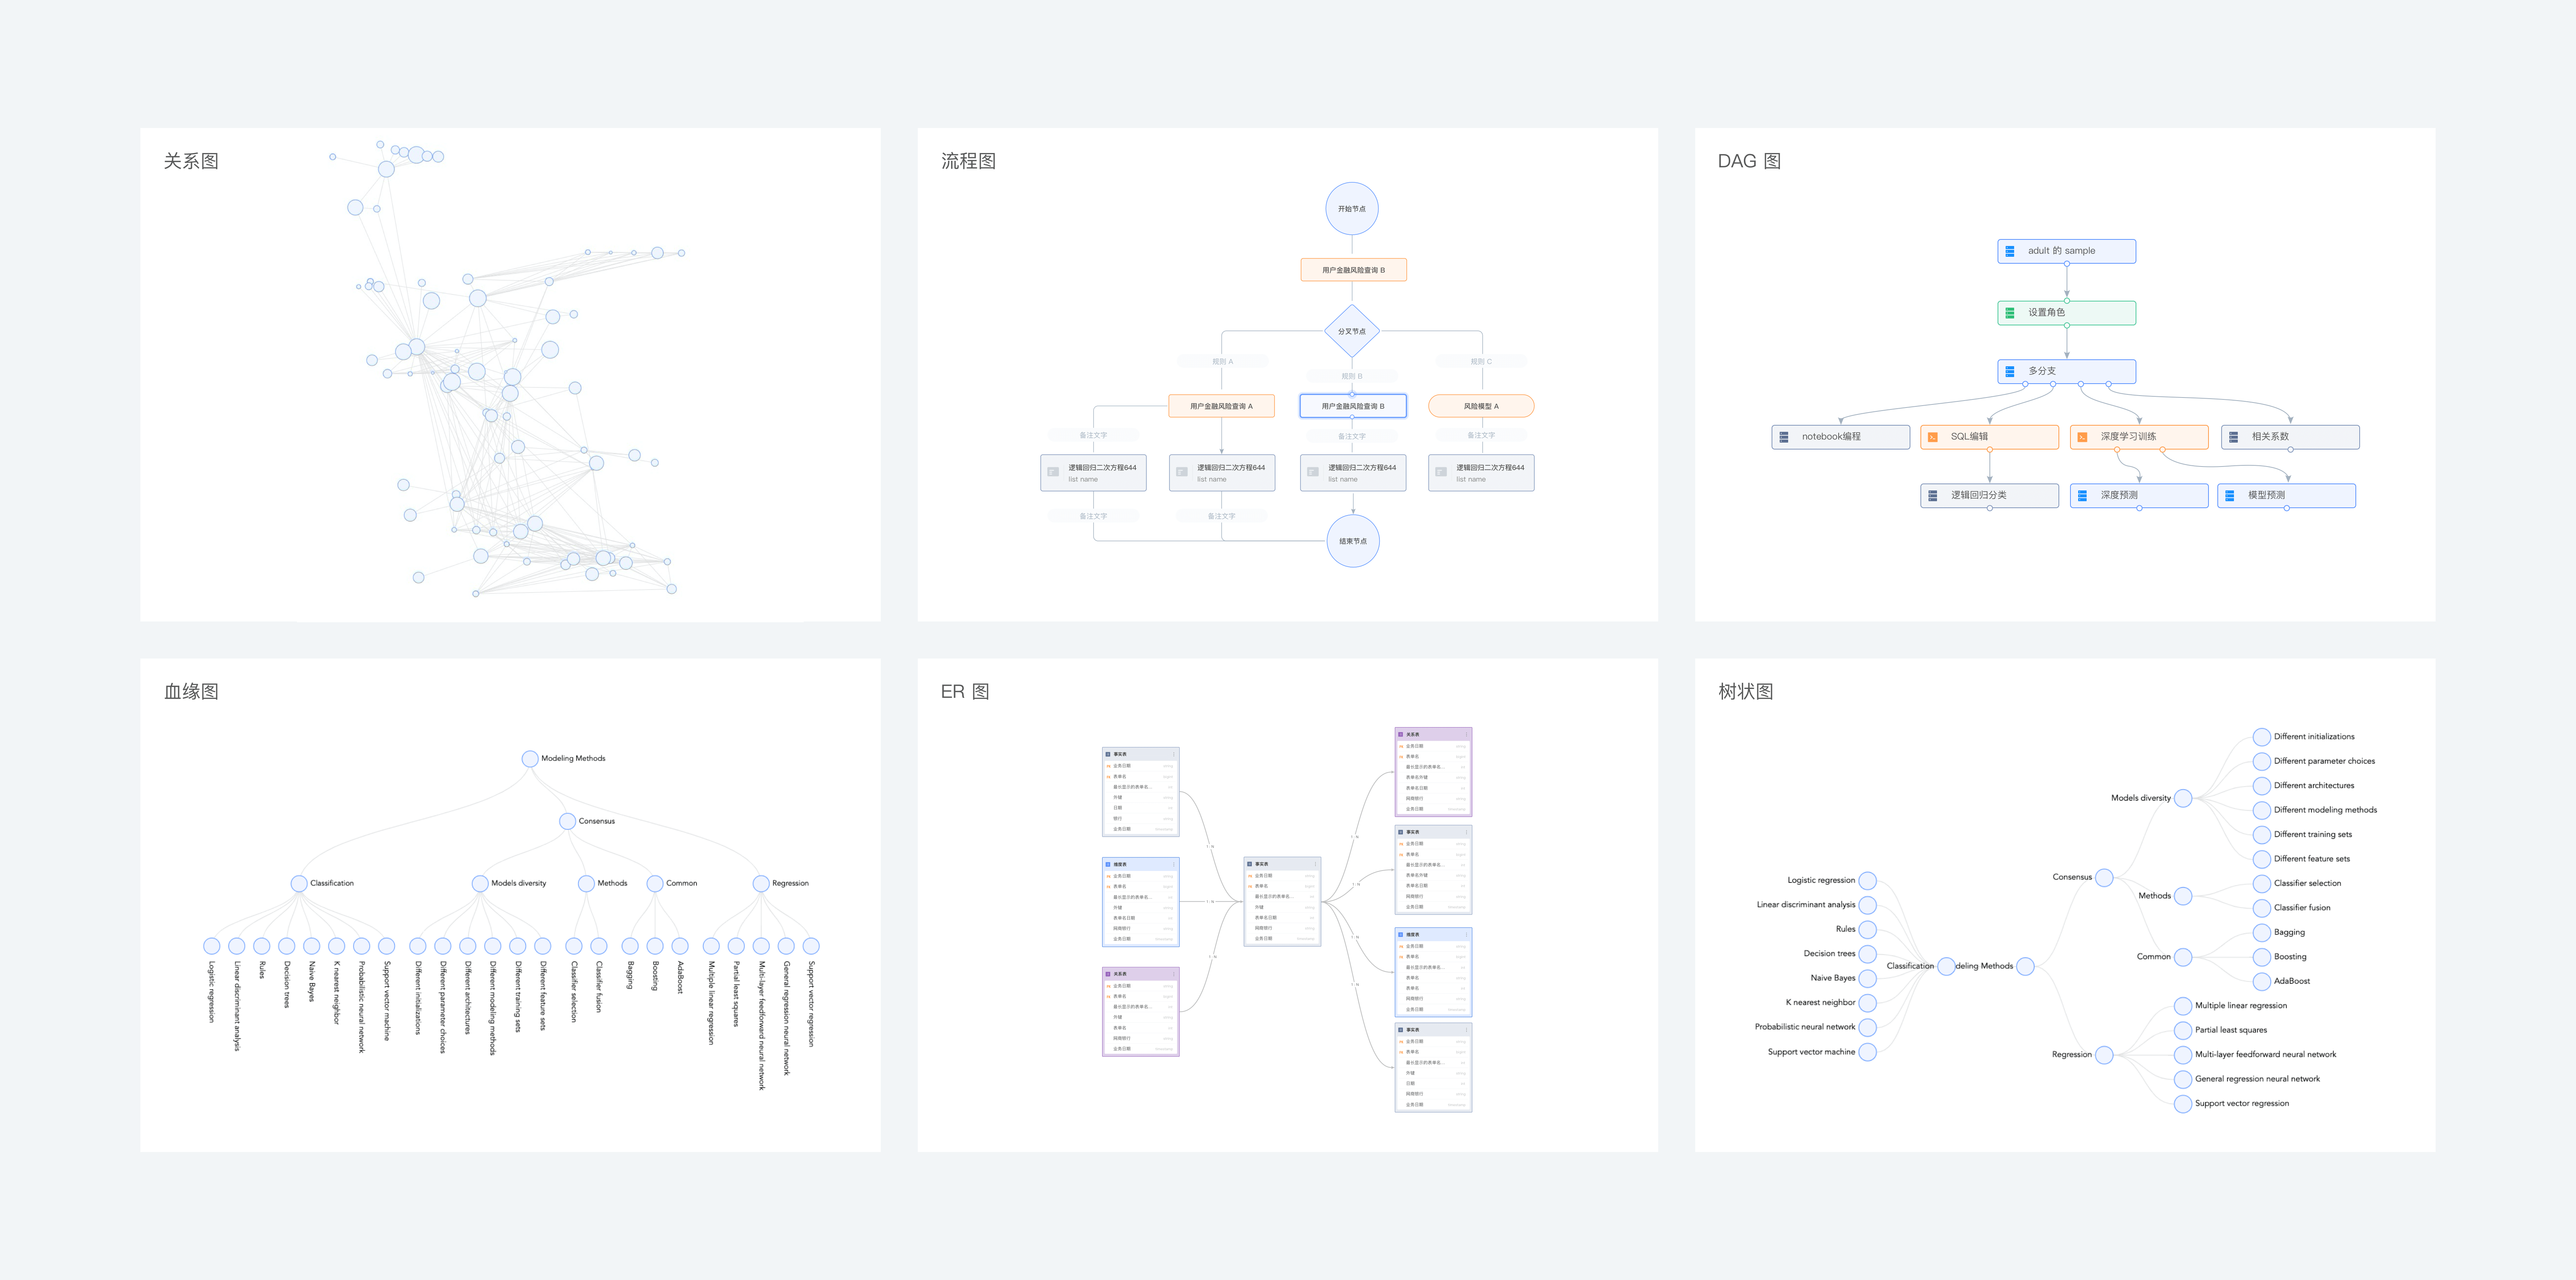Click the 分叉节点 diamond node
2576x1280 pixels.
tap(1352, 331)
